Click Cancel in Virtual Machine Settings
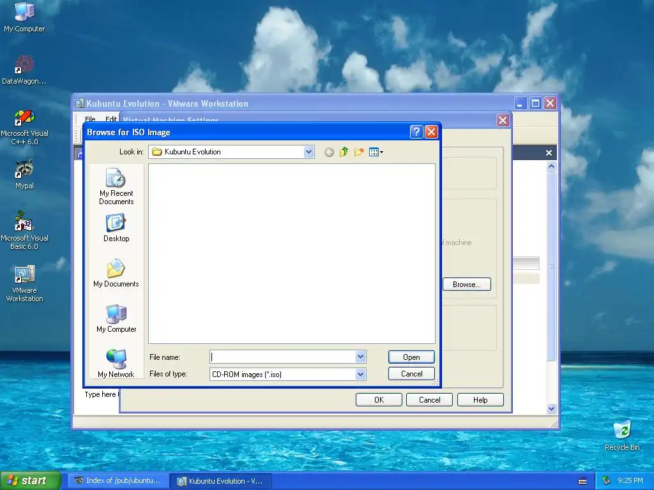This screenshot has height=490, width=654. (429, 400)
